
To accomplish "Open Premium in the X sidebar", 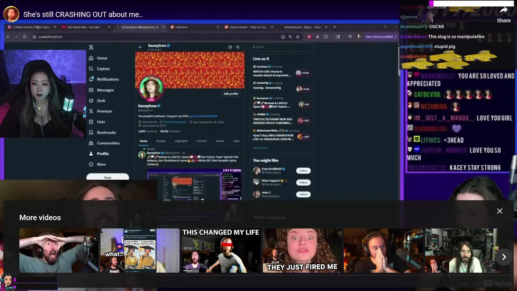I will click(x=100, y=111).
